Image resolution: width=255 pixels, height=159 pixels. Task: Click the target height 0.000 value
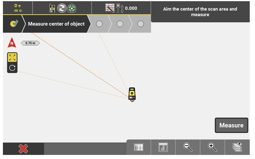tap(131, 8)
